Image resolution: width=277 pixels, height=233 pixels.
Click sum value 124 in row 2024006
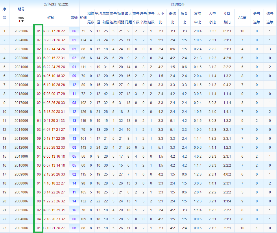(83, 40)
